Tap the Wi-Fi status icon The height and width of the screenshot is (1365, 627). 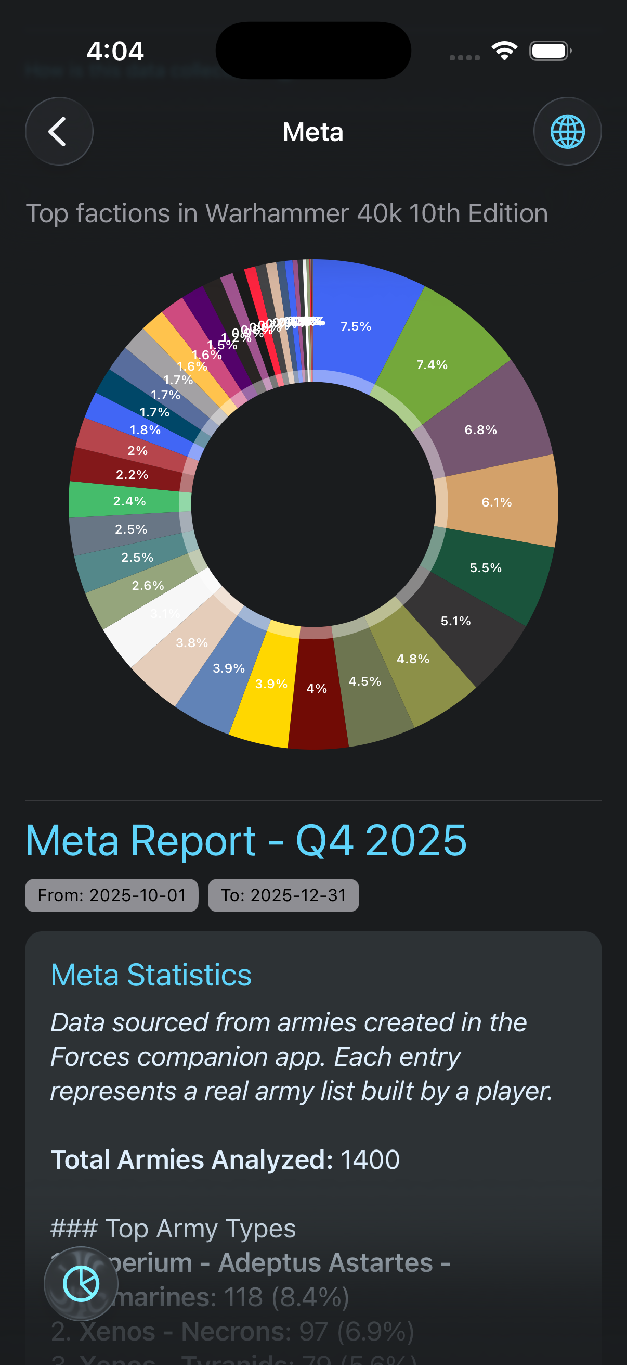[x=504, y=51]
